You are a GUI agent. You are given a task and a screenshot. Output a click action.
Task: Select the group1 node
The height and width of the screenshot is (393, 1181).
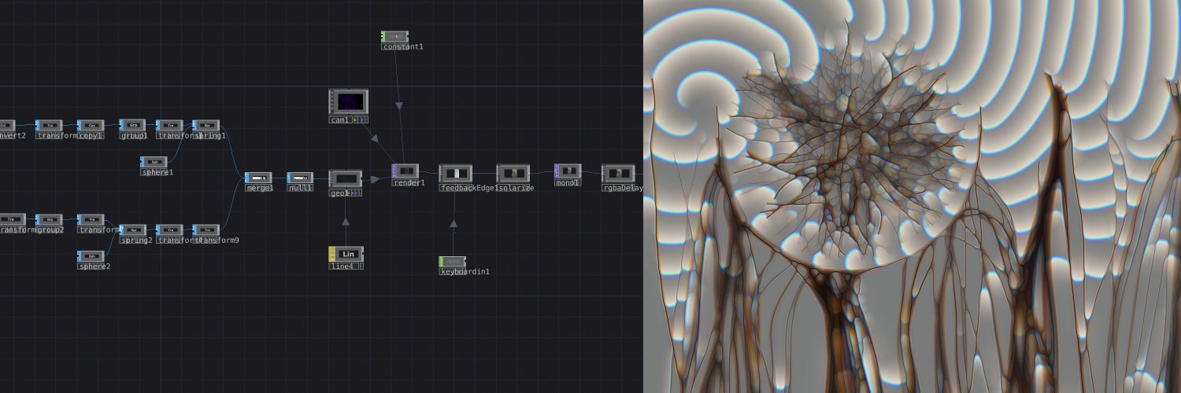[x=132, y=125]
